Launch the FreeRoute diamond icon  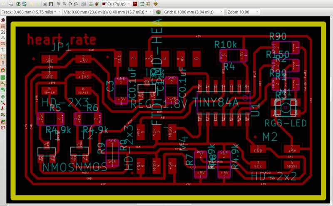pyautogui.click(x=155, y=4)
